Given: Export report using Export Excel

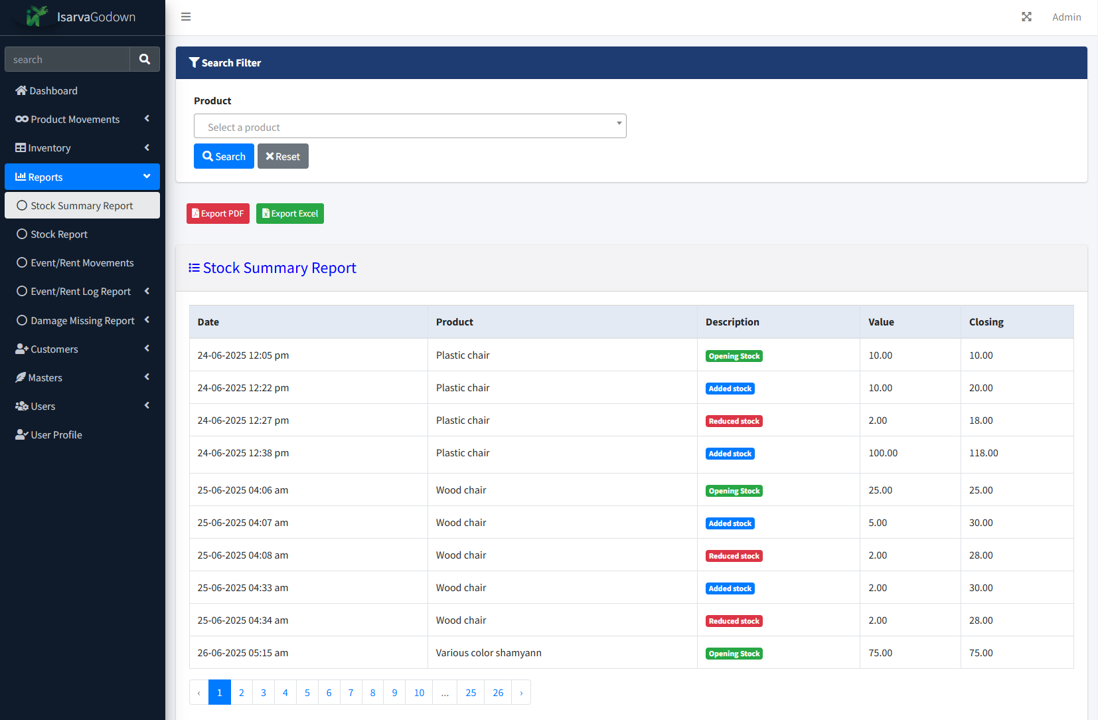Looking at the screenshot, I should [x=290, y=213].
